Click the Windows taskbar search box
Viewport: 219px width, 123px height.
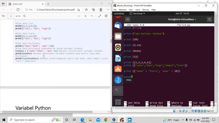coord(35,120)
